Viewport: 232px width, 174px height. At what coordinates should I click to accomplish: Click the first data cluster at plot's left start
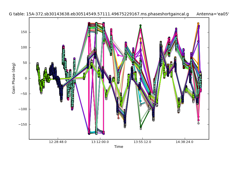pos(37,66)
